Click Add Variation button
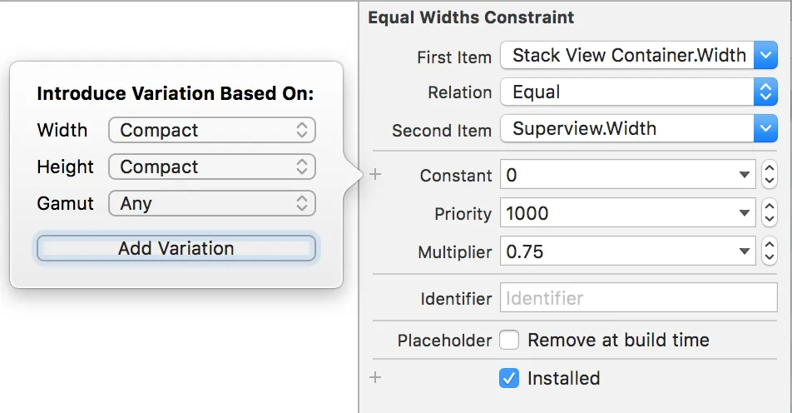Screen dimensions: 792x413 [176, 248]
